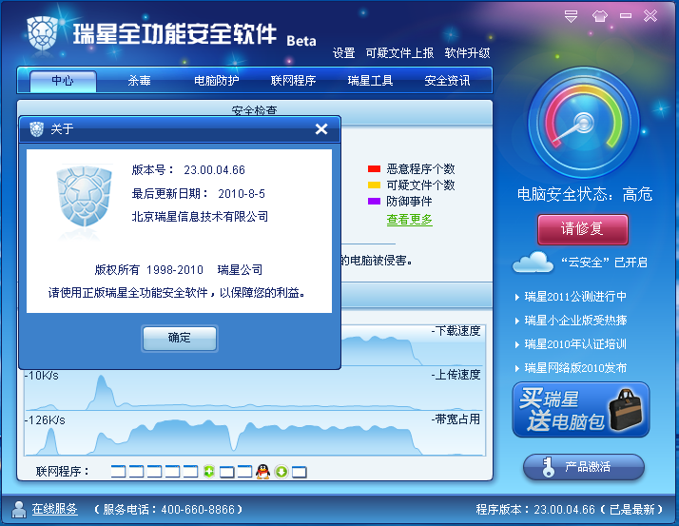
Task: Click the 10K/s upload value
Action: 42,375
